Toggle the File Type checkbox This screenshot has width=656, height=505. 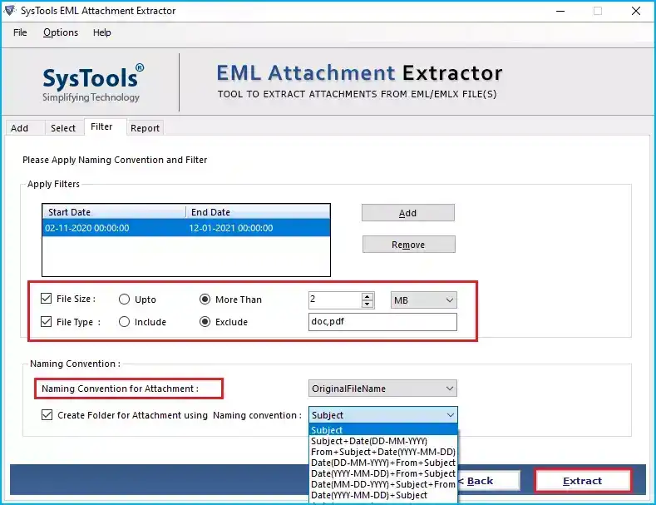(46, 322)
